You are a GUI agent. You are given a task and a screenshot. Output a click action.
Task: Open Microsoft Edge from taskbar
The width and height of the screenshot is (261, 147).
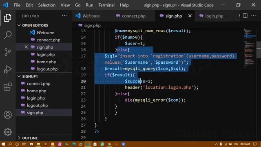click(74, 144)
